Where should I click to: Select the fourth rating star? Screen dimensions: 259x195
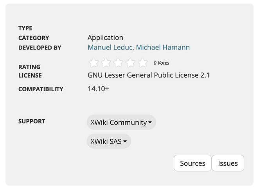coord(130,62)
